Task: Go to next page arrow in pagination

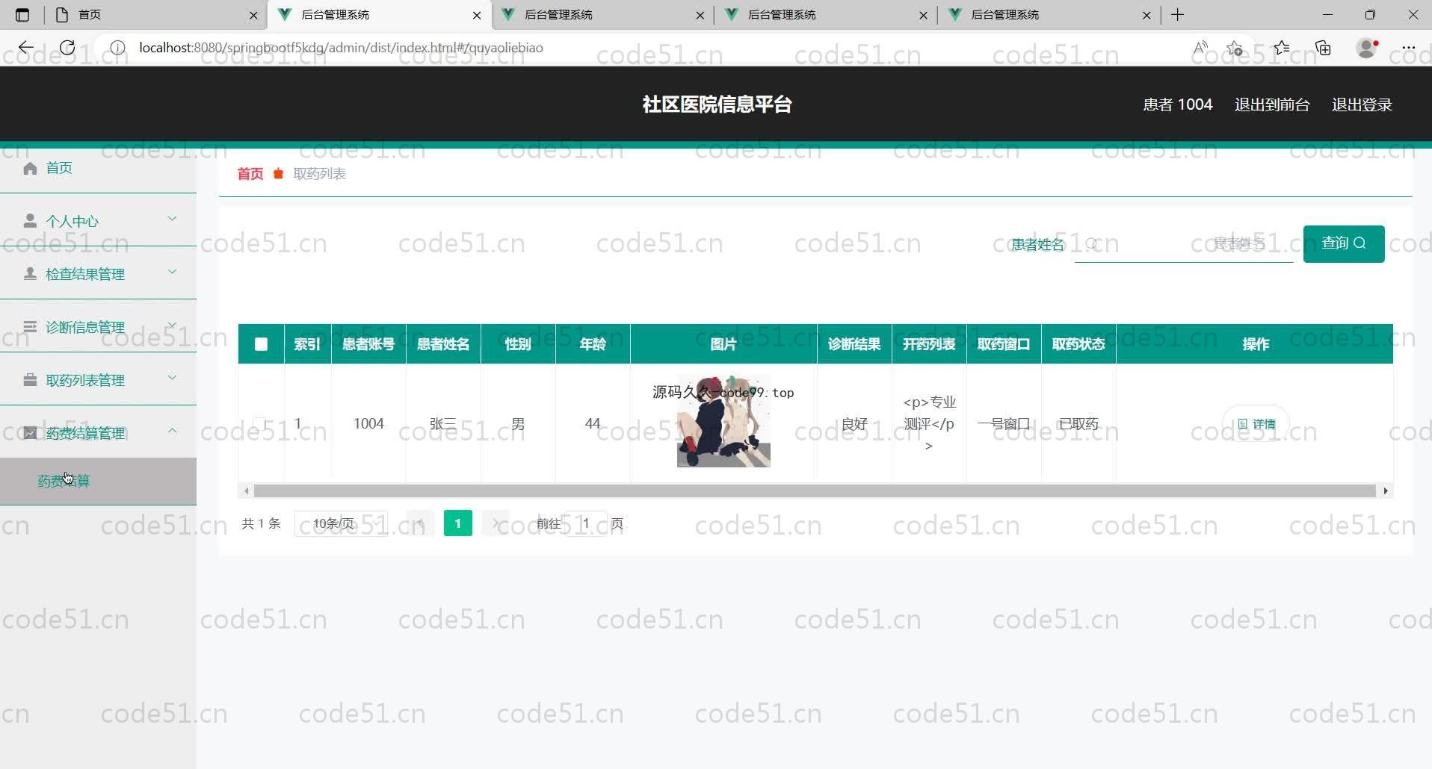Action: tap(495, 523)
